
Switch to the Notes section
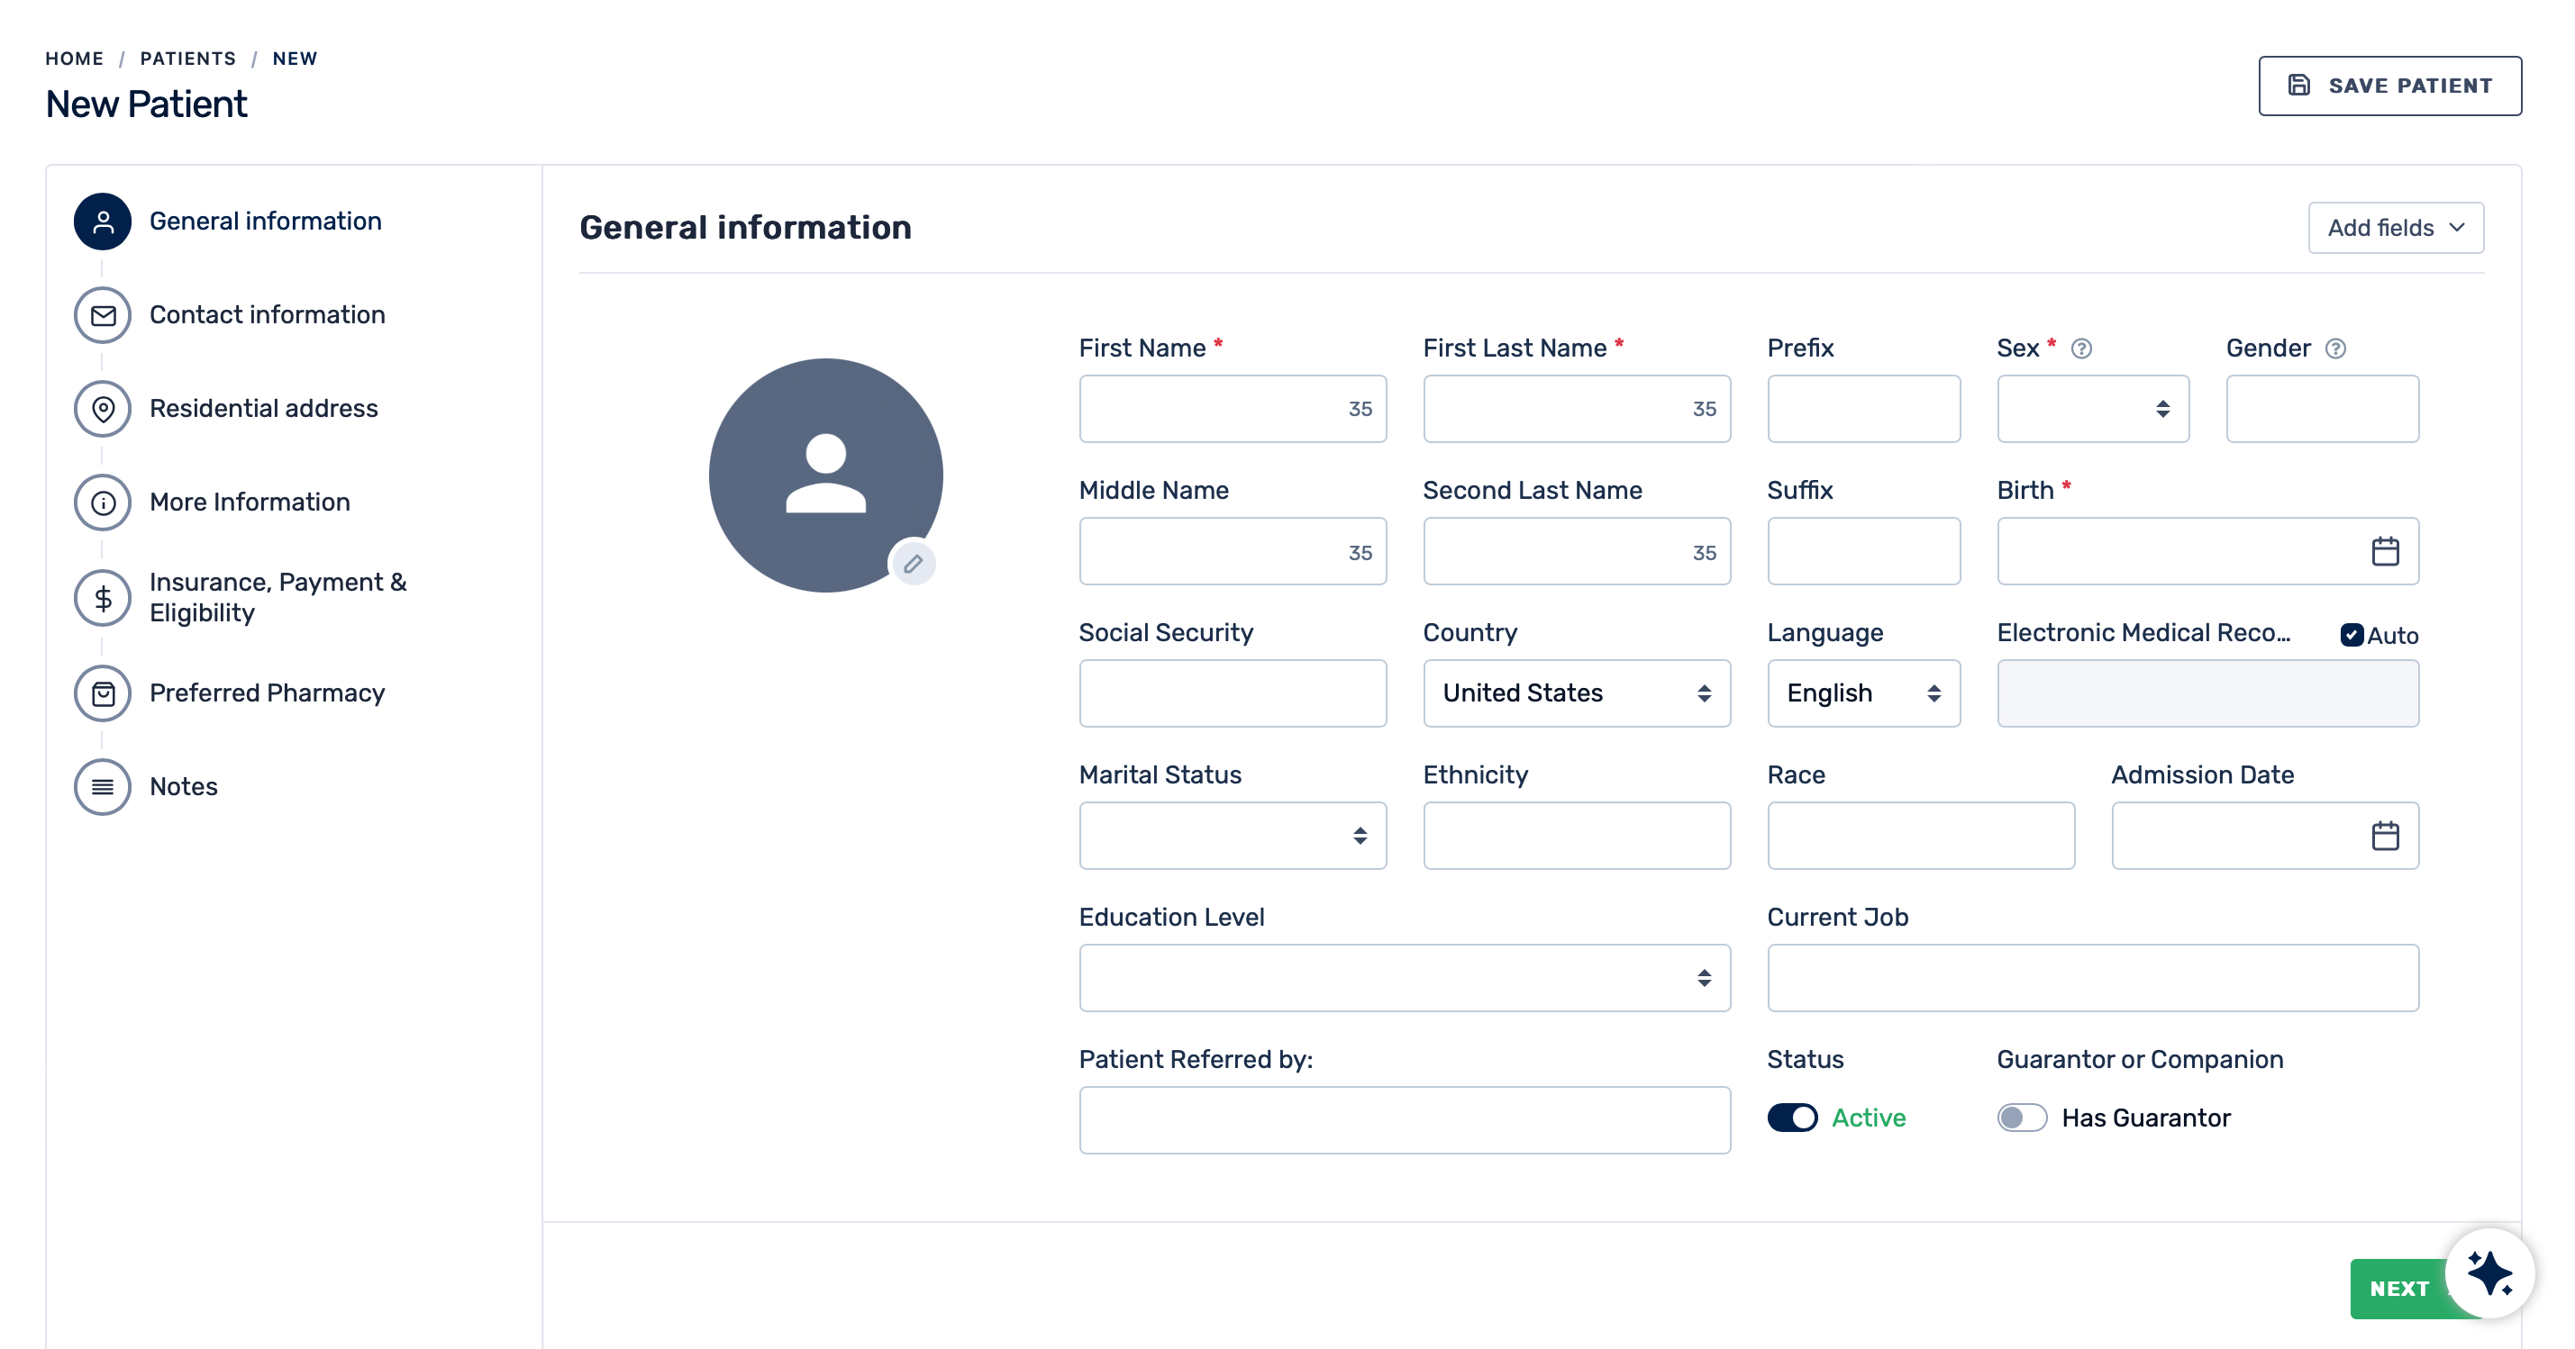pos(184,786)
